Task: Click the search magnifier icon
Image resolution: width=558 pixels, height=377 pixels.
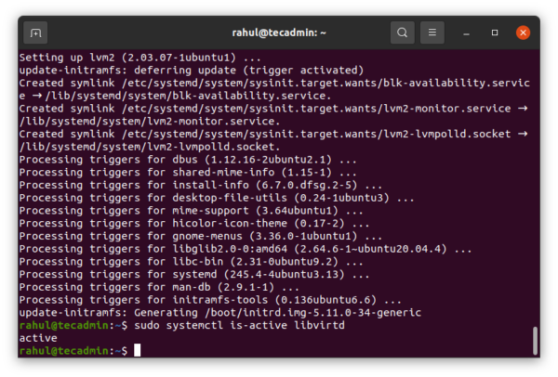Action: point(402,33)
